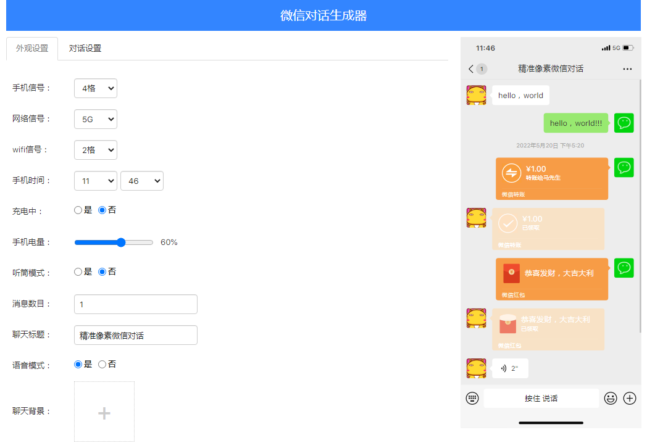Click the plus icon next to the chat input
Image resolution: width=647 pixels, height=443 pixels.
pos(630,398)
